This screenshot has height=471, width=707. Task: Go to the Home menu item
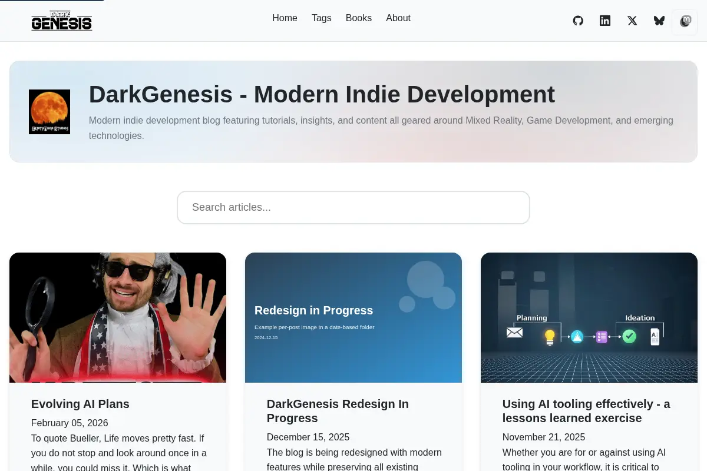[285, 18]
